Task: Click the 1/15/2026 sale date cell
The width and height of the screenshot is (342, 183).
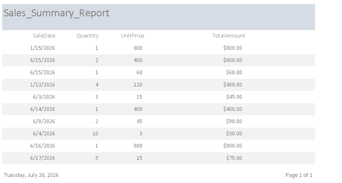Action: [43, 48]
